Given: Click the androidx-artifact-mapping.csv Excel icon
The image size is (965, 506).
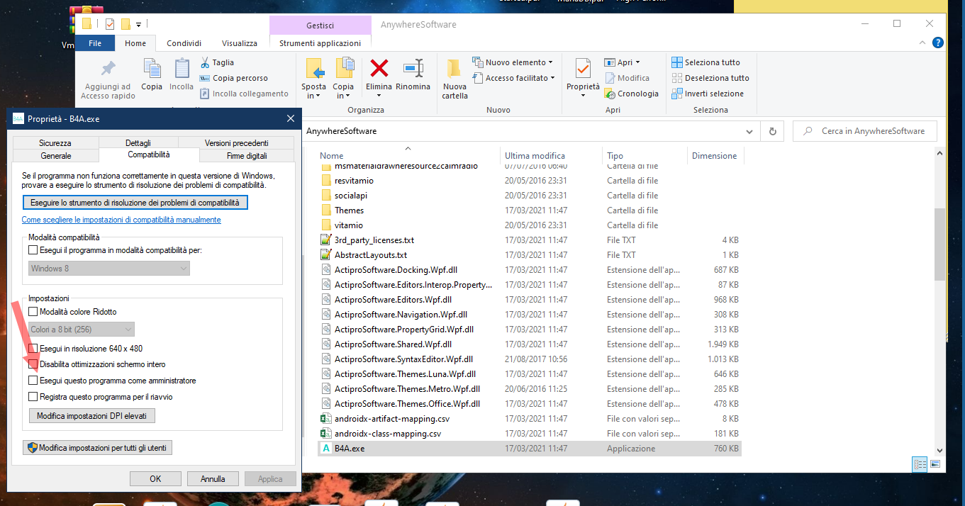Looking at the screenshot, I should 326,419.
